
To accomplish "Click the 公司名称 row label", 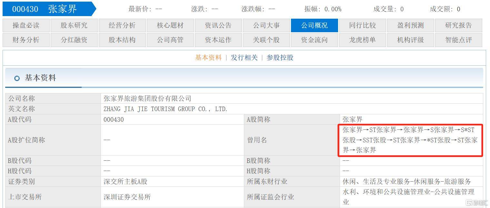I will (21, 99).
